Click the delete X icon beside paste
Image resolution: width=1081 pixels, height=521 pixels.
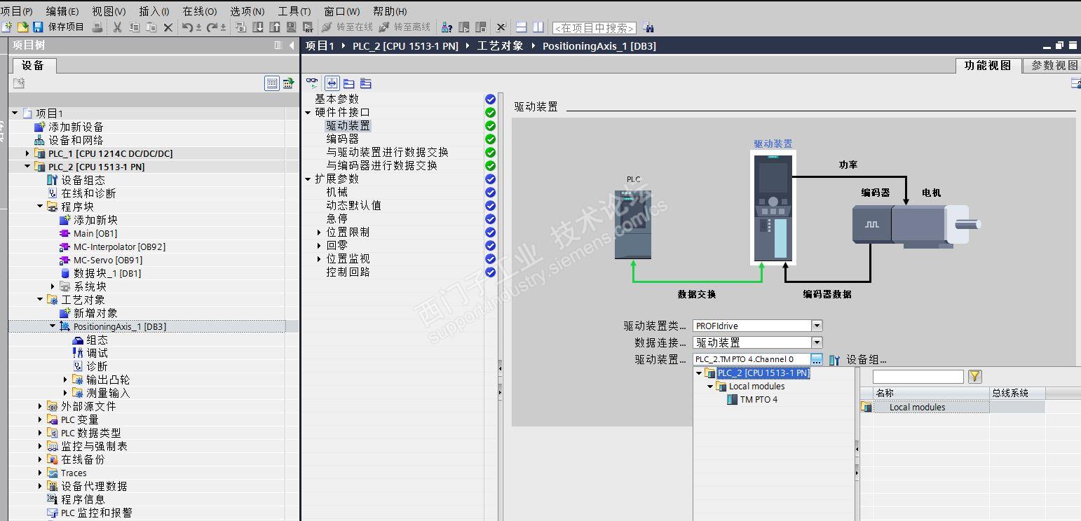coord(168,27)
